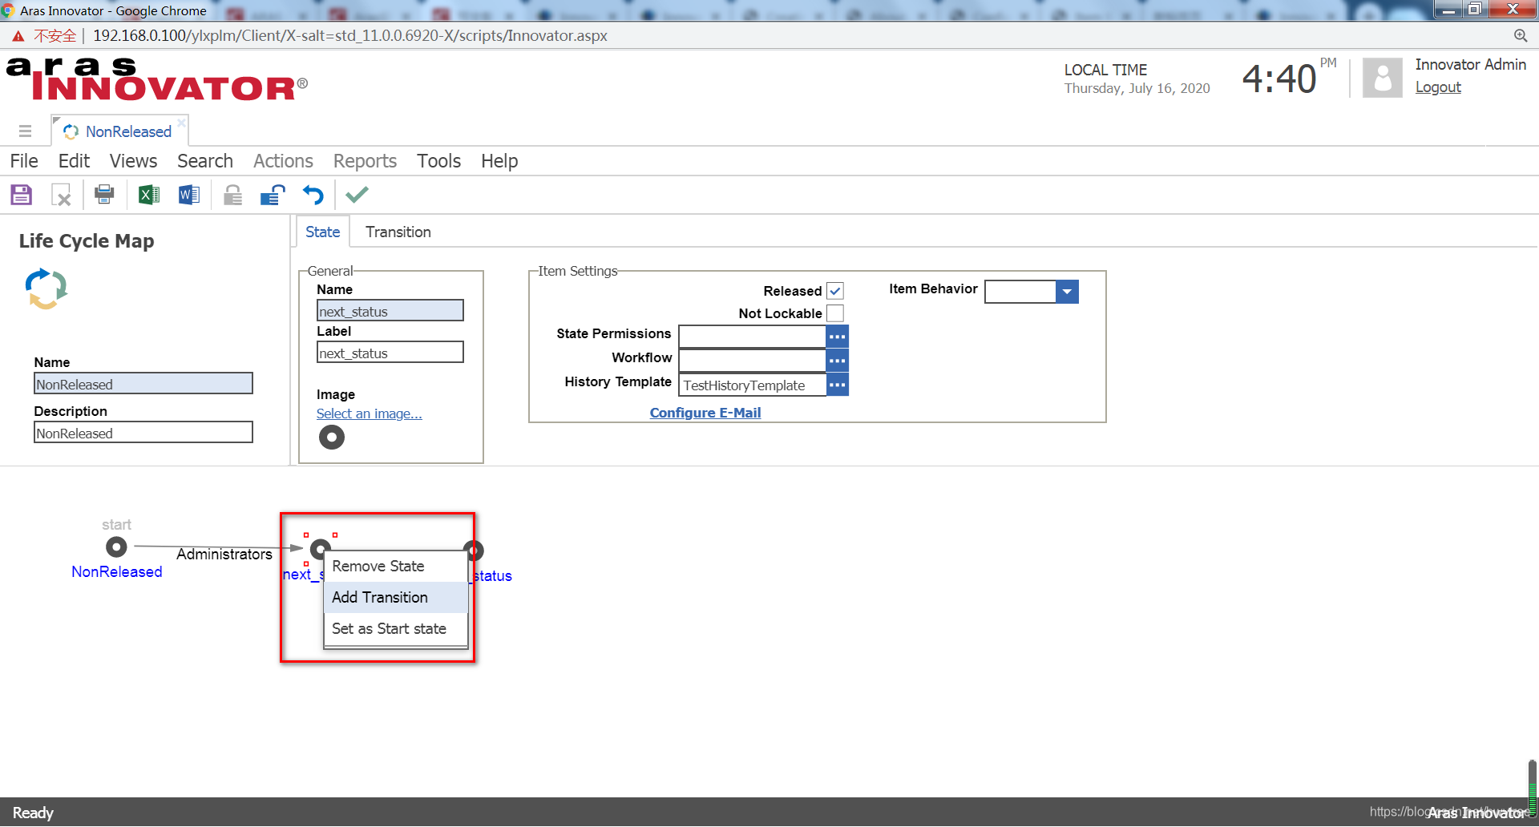Toggle the Released checkbox

(835, 291)
